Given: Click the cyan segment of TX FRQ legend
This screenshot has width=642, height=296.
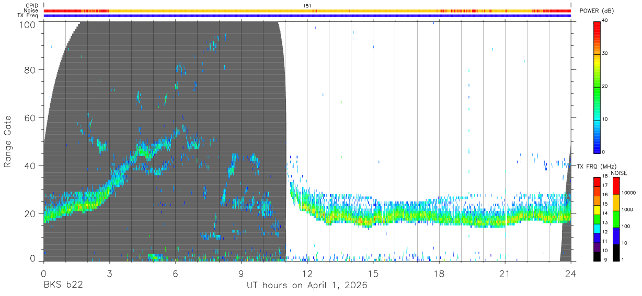Looking at the screenshot, I should coord(597,229).
